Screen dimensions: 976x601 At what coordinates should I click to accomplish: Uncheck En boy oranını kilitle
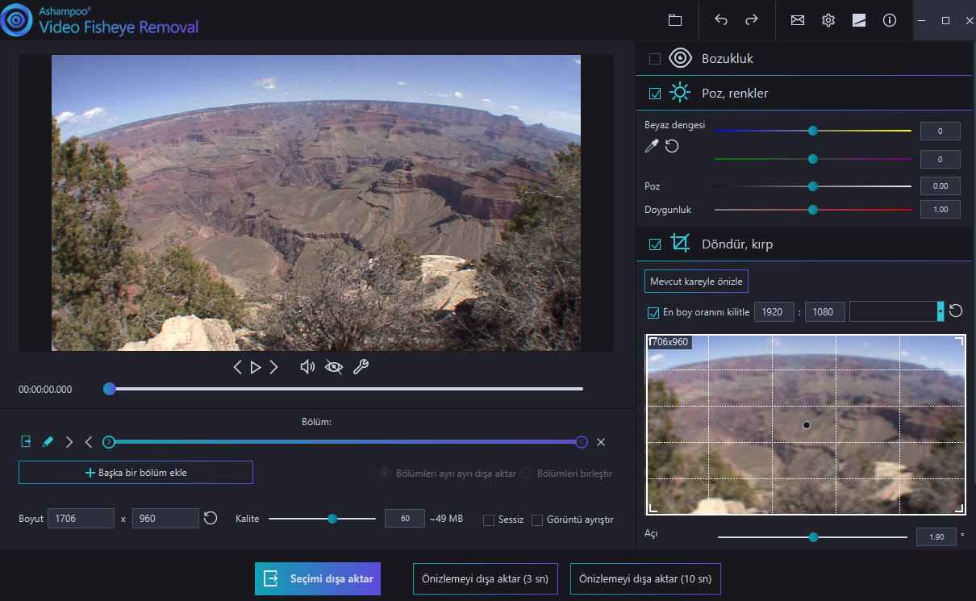point(653,312)
